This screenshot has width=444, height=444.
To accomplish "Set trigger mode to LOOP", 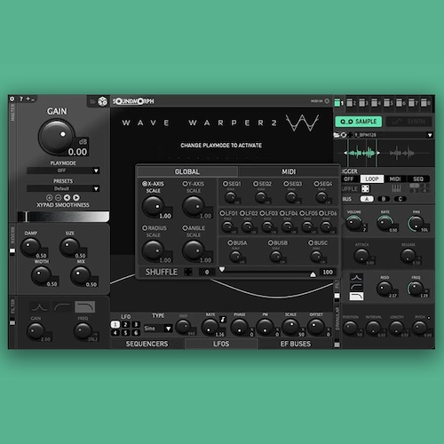I will pos(372,179).
